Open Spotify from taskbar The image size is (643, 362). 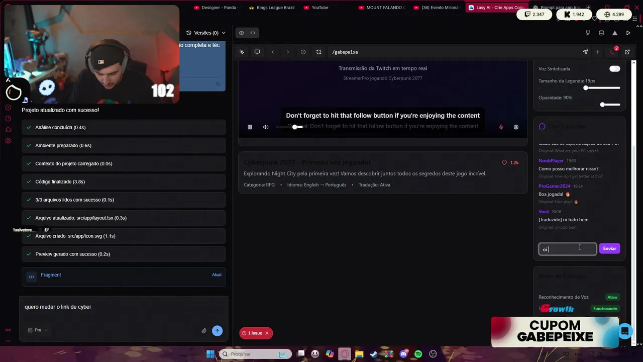click(x=418, y=354)
